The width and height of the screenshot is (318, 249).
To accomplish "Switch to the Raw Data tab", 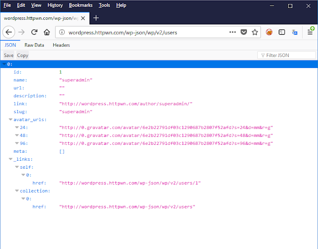I will click(34, 45).
